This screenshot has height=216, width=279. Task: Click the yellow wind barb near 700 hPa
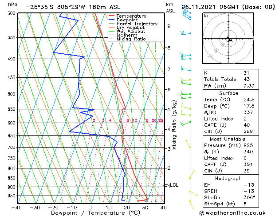188,144
